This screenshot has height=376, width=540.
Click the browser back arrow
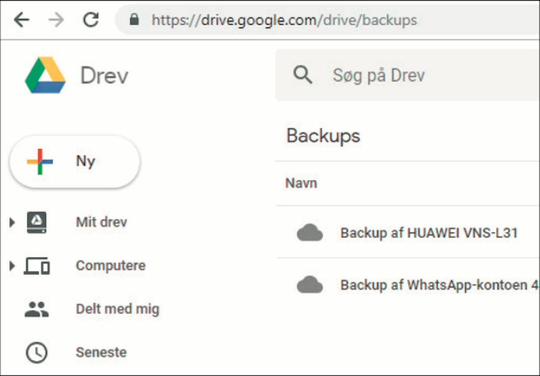[22, 20]
